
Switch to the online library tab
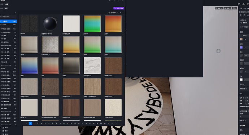click(x=2, y=4)
